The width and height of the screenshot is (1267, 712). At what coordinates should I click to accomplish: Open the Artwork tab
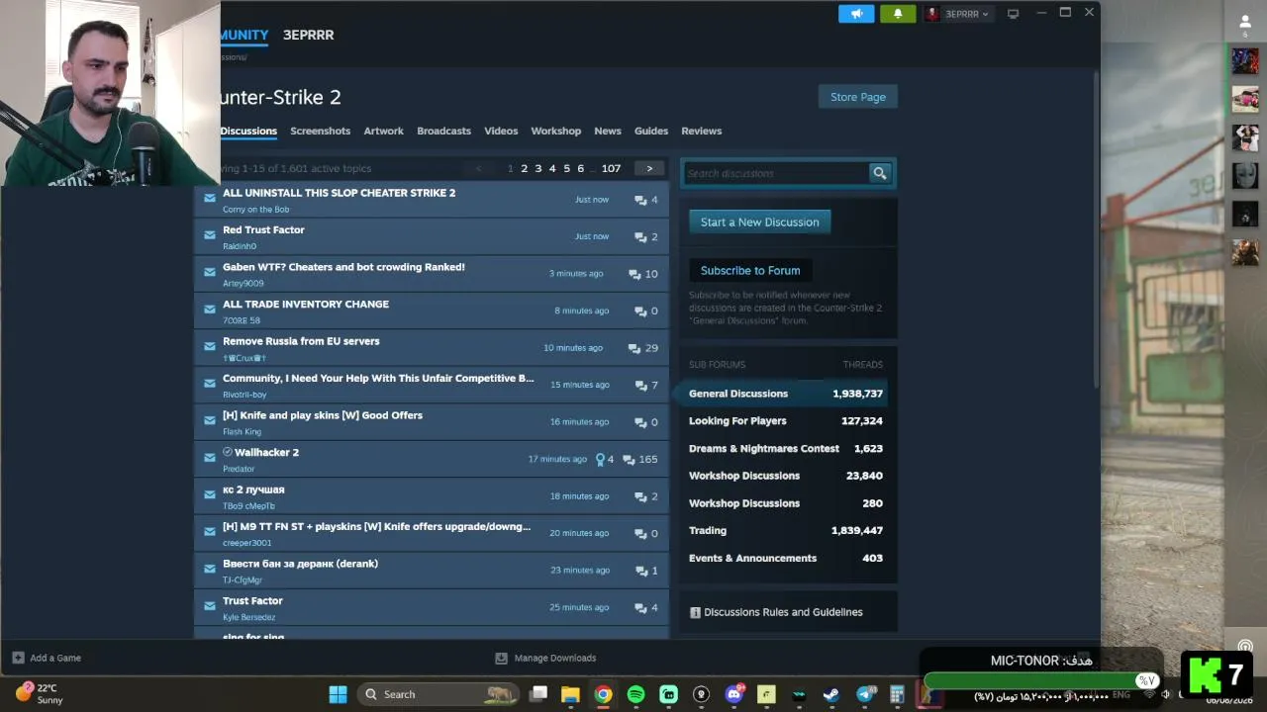click(x=383, y=131)
